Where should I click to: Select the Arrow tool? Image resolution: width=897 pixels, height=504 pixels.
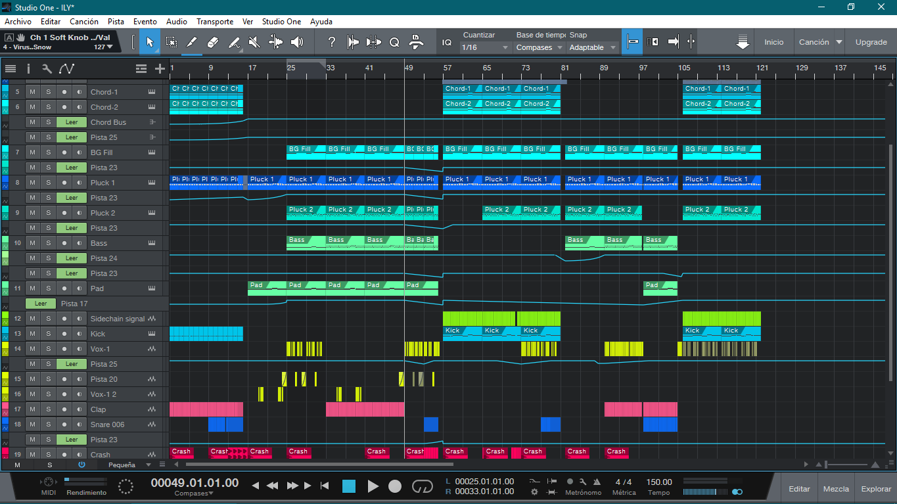150,42
